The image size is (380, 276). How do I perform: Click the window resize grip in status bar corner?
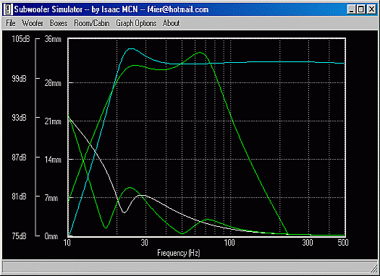pos(373,268)
